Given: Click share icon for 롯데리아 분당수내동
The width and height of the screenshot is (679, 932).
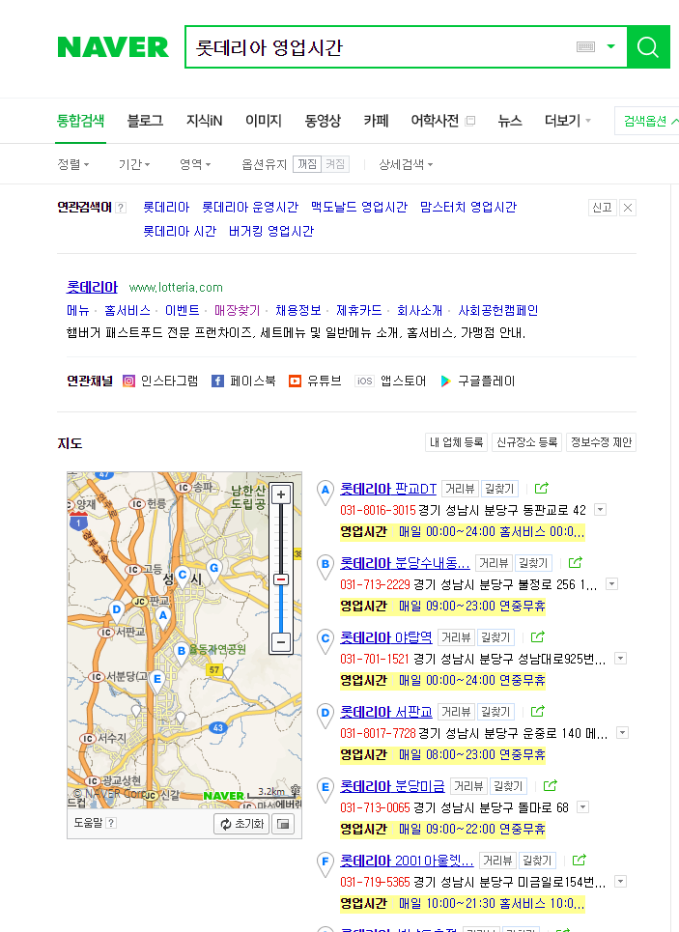Looking at the screenshot, I should [x=575, y=563].
